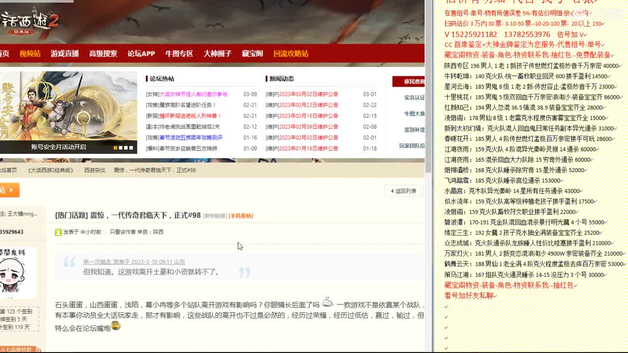
Task: Open the 签到补签 sidebar link
Action: [414, 130]
